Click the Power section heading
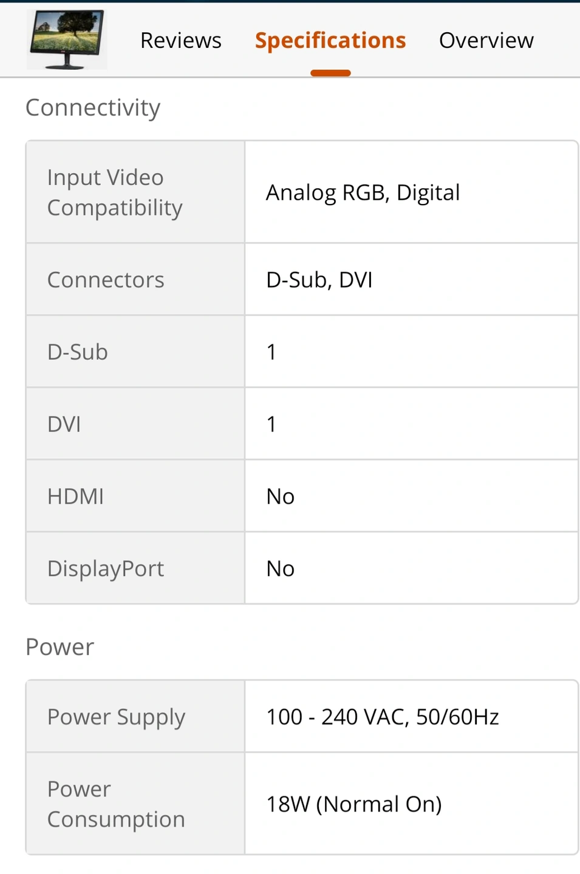This screenshot has width=580, height=874. click(x=60, y=647)
